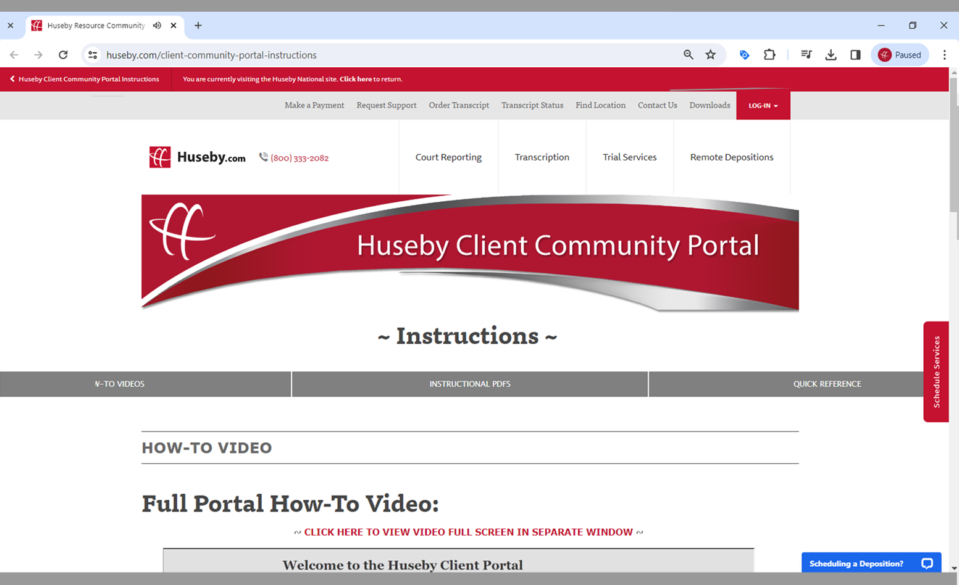
Task: Click the Huseby.com logo
Action: [x=197, y=157]
